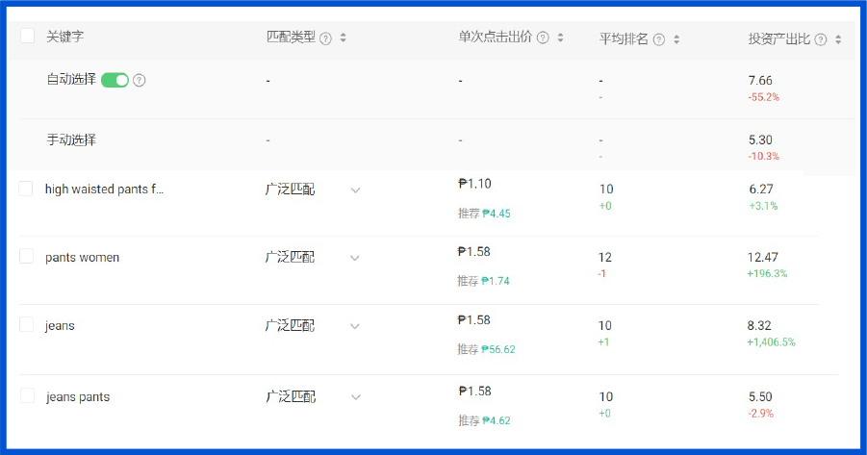Click ₱1.10 bid for high waisted pants
The width and height of the screenshot is (867, 455).
click(x=475, y=184)
